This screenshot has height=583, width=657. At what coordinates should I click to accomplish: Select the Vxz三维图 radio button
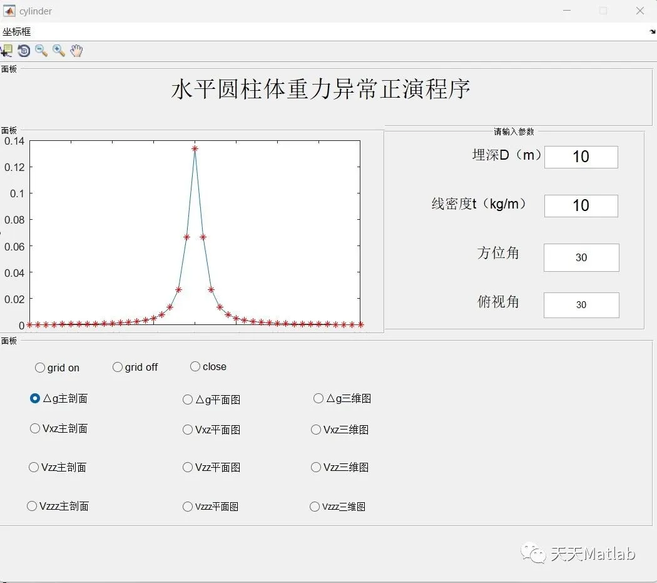pos(316,430)
